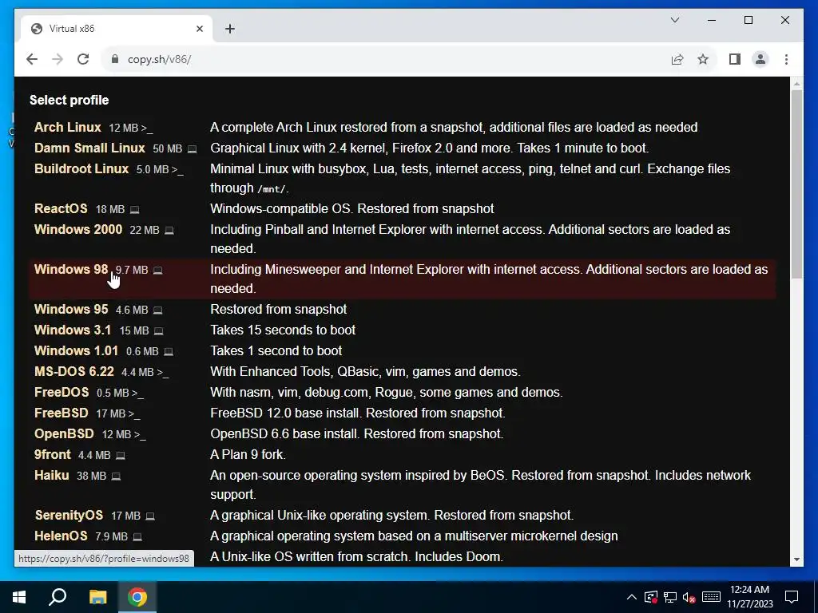This screenshot has height=613, width=818.
Task: Bookmark this page with the star icon
Action: pyautogui.click(x=703, y=59)
